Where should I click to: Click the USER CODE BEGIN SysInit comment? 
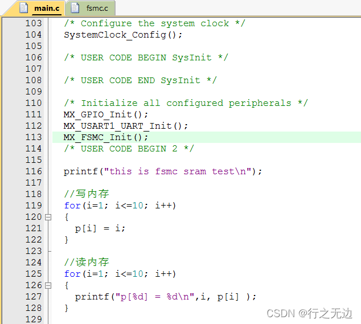click(x=146, y=58)
